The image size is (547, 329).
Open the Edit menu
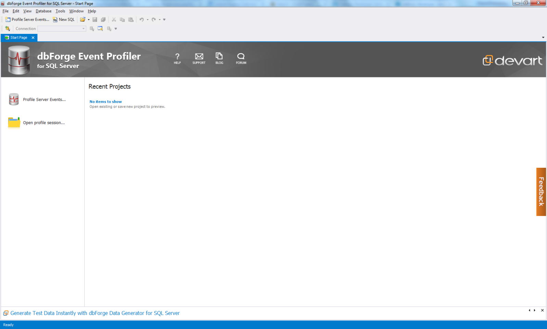pos(16,11)
